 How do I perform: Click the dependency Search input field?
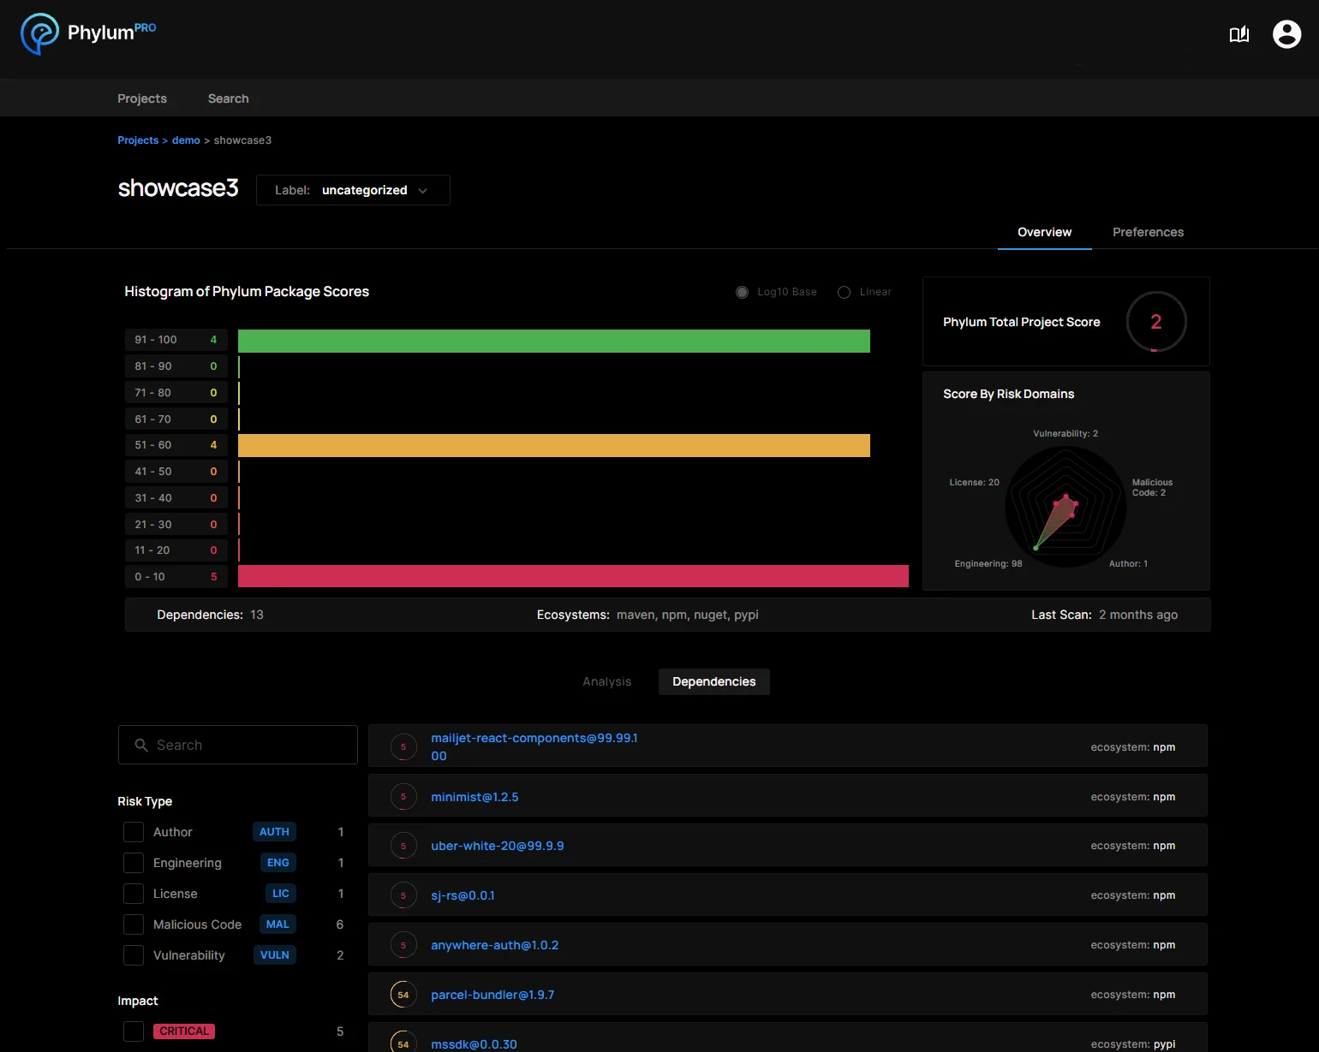click(x=238, y=745)
